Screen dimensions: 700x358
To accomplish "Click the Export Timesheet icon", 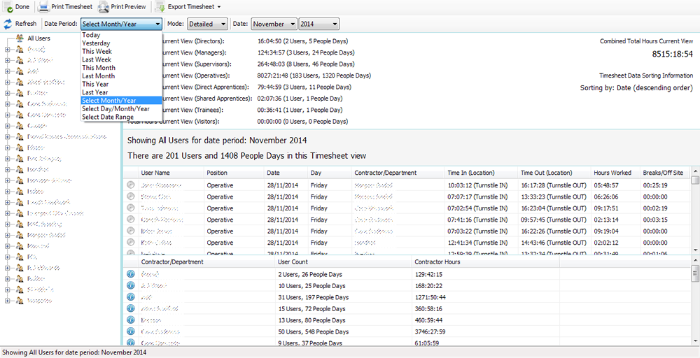I will [160, 6].
